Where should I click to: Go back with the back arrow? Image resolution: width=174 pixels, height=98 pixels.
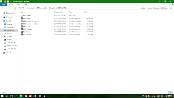2,8
